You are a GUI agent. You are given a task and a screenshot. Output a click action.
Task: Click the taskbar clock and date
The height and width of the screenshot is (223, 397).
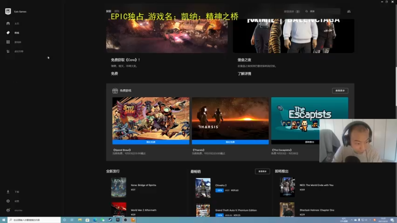(383, 220)
